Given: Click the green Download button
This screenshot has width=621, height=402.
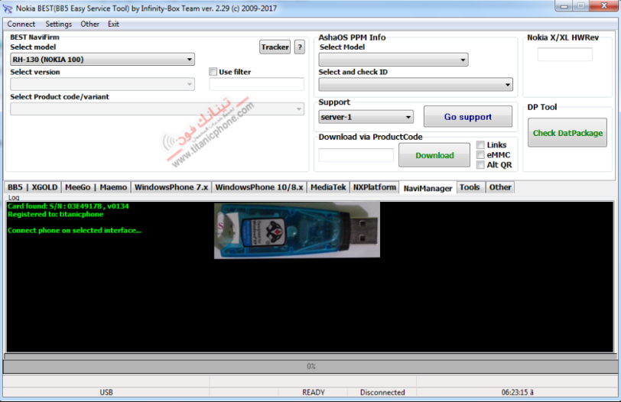Looking at the screenshot, I should coord(434,155).
